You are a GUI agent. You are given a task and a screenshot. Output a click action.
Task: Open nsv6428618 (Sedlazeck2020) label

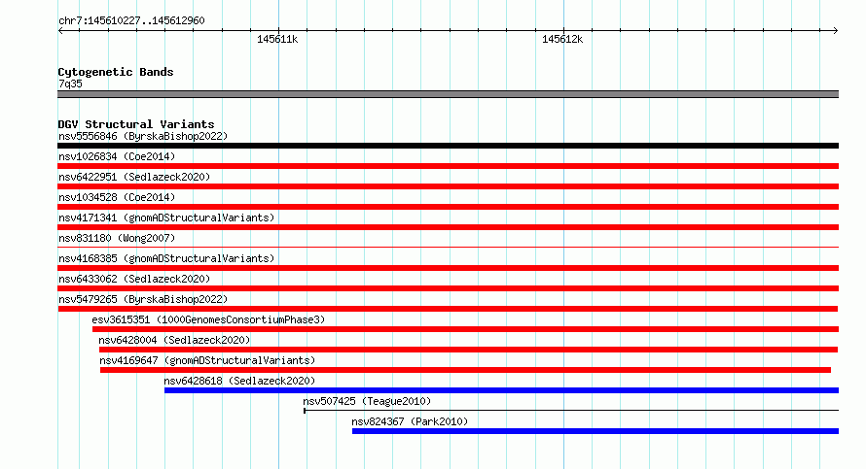tap(239, 381)
